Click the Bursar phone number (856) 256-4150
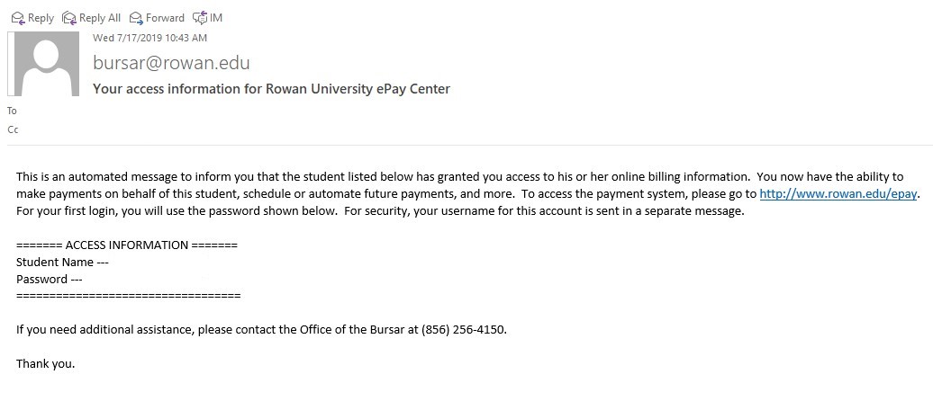Screen dimensions: 933x401 (x=463, y=329)
